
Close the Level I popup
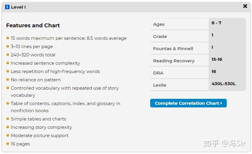245,6
